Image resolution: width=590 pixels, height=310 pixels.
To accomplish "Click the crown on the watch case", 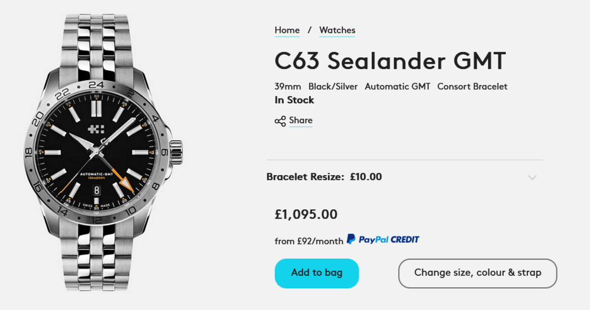I will click(x=176, y=151).
